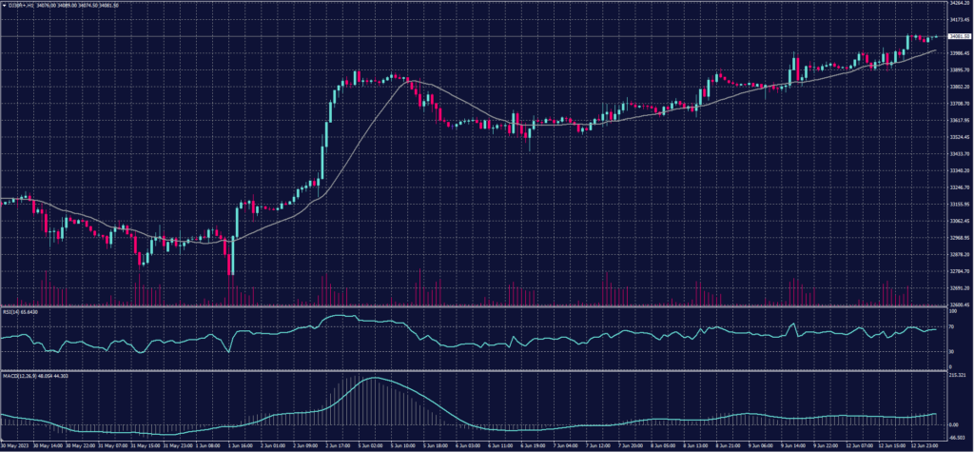Image resolution: width=974 pixels, height=452 pixels.
Task: Click the 33802.20 price scale label
Action: [959, 87]
